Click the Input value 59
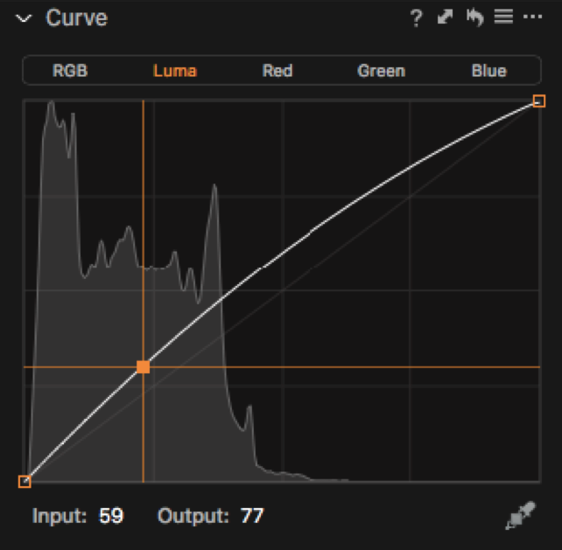 pyautogui.click(x=111, y=516)
